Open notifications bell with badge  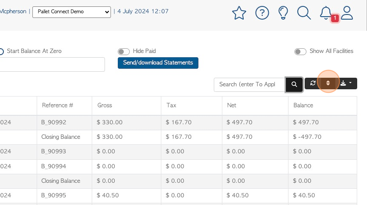coord(328,14)
